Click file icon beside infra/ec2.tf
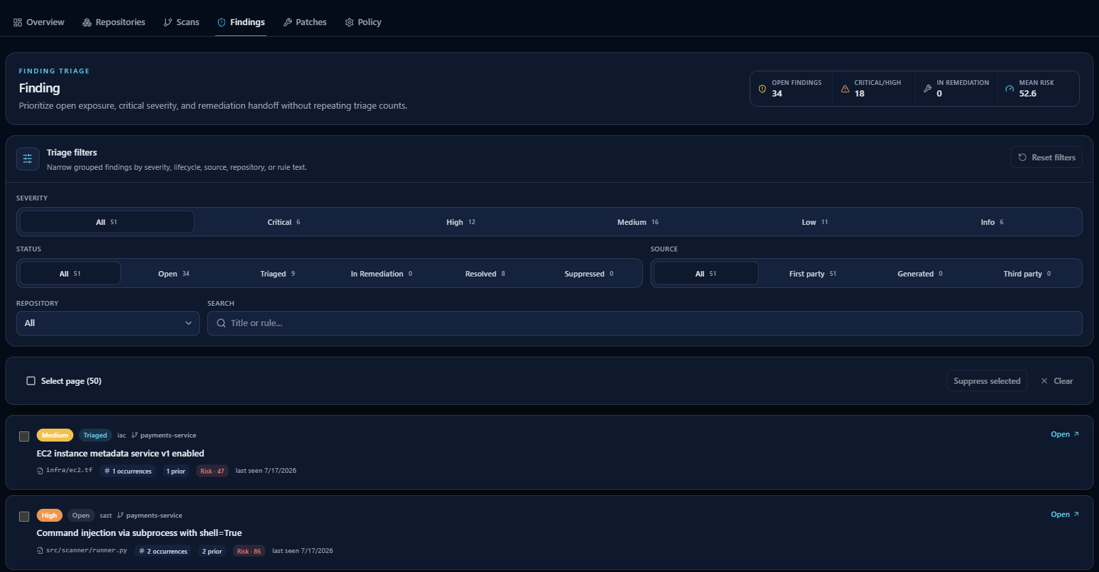 click(40, 471)
